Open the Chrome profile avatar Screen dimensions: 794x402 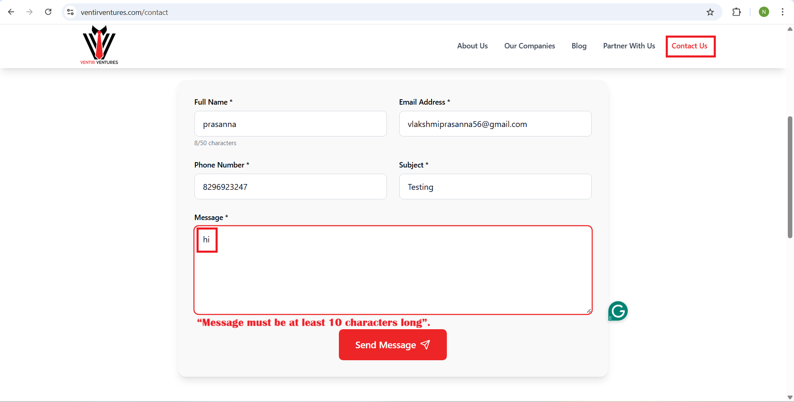pyautogui.click(x=764, y=12)
